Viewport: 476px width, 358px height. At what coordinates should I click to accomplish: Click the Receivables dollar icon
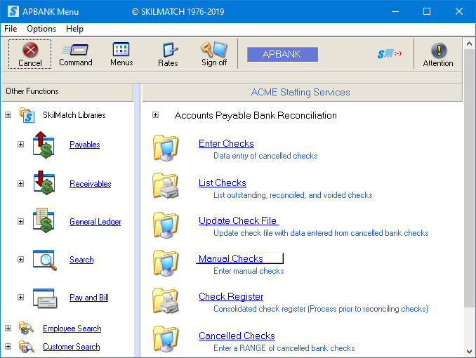pos(44,183)
